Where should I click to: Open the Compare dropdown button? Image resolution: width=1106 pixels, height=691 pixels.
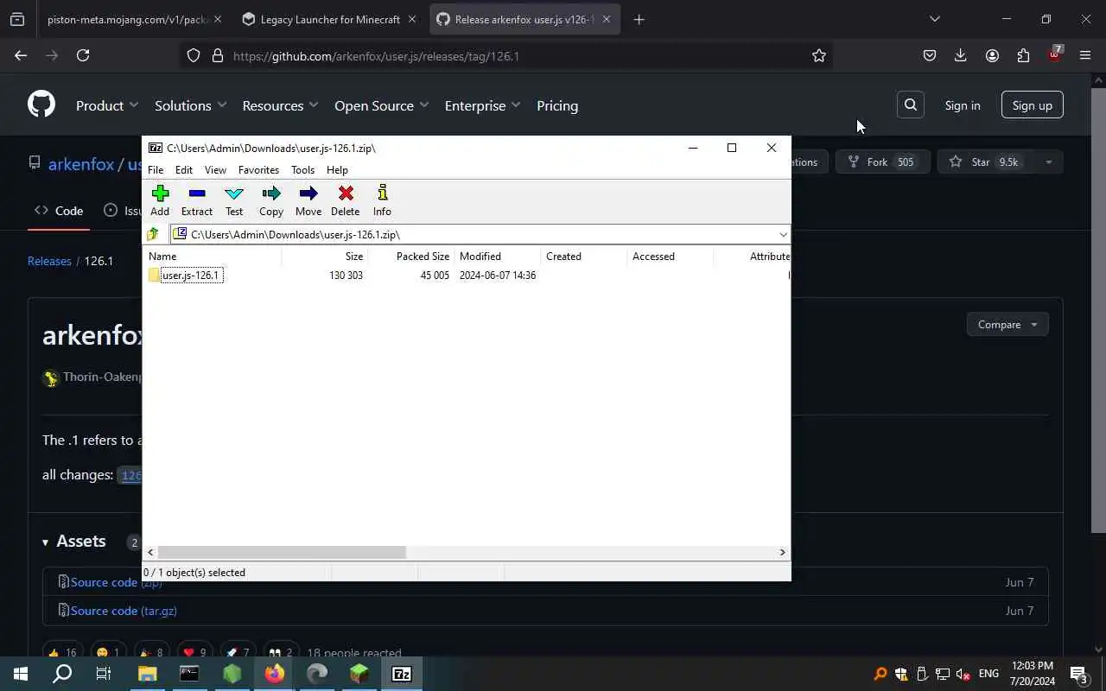coord(1007,325)
